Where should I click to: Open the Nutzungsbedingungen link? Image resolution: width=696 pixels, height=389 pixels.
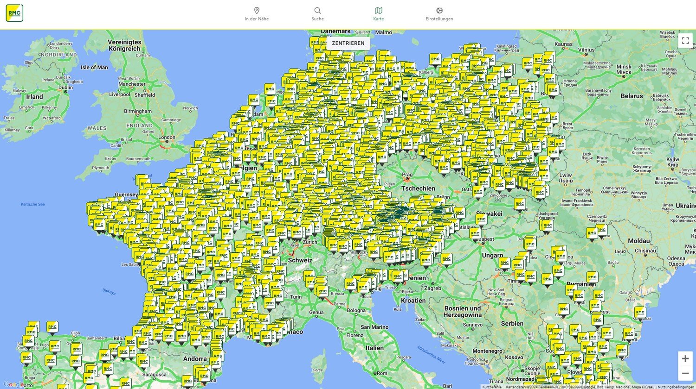point(676,387)
